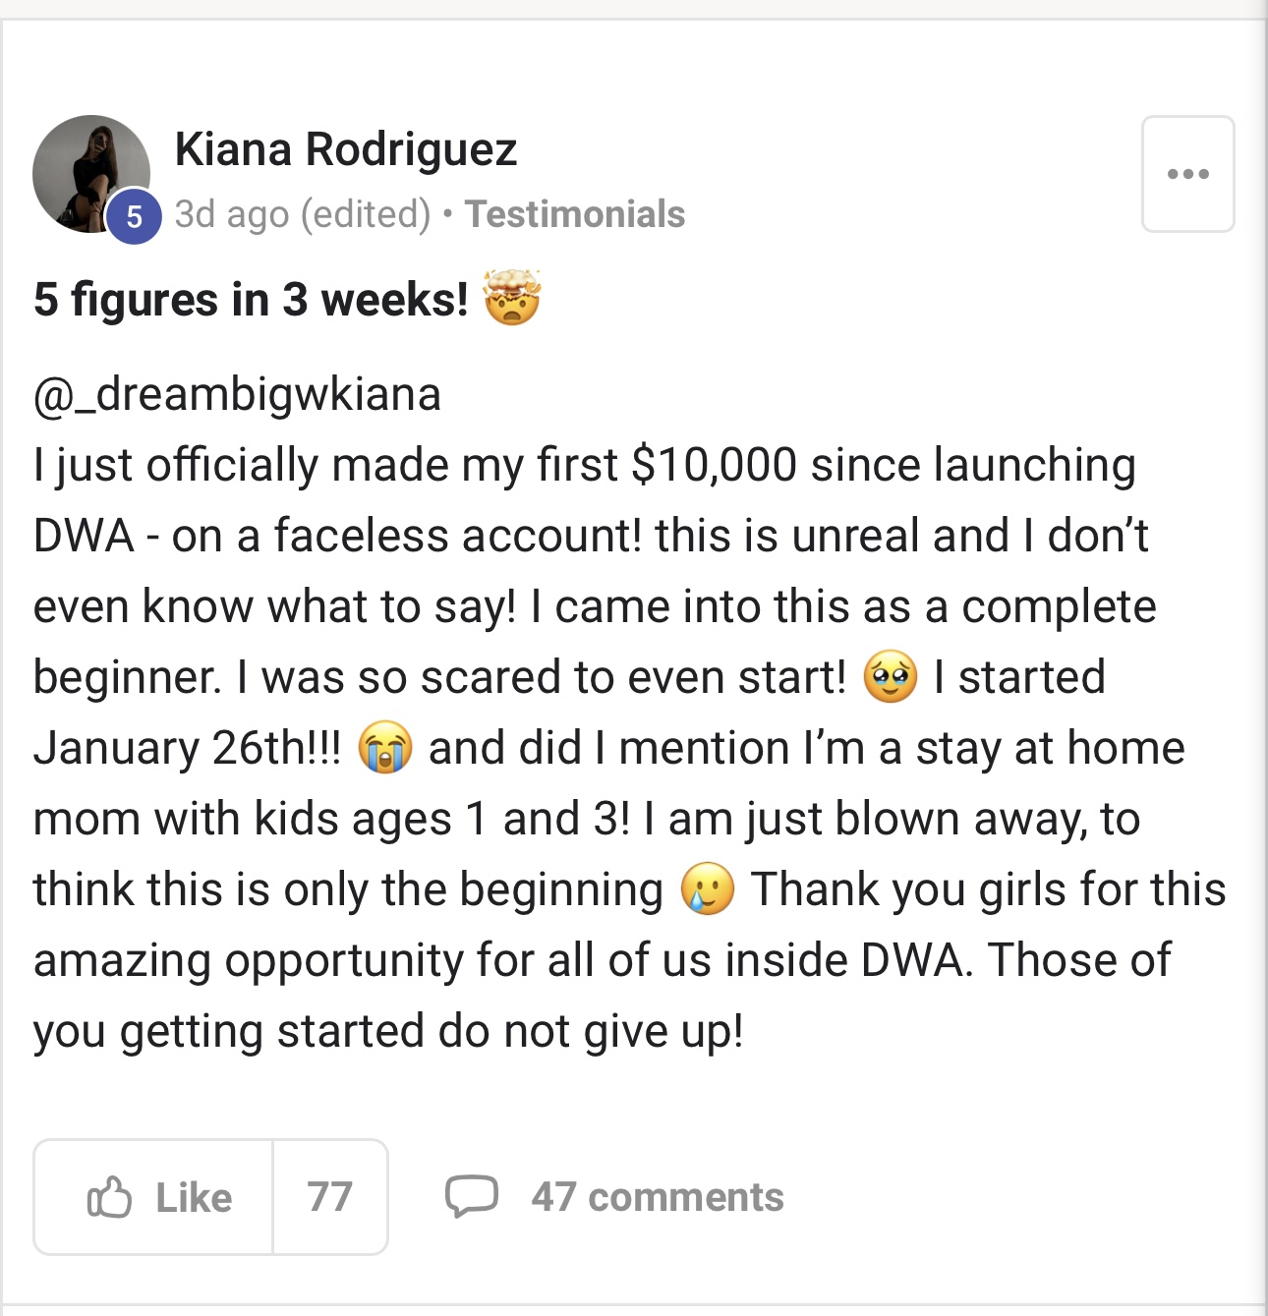Open the Testimonials category
1268x1316 pixels.
[575, 214]
